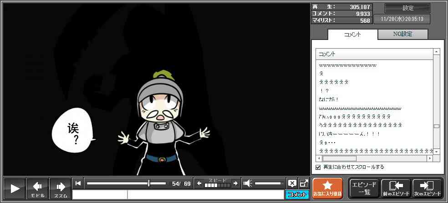Jump to first page icon
The image size is (448, 203).
(78, 183)
